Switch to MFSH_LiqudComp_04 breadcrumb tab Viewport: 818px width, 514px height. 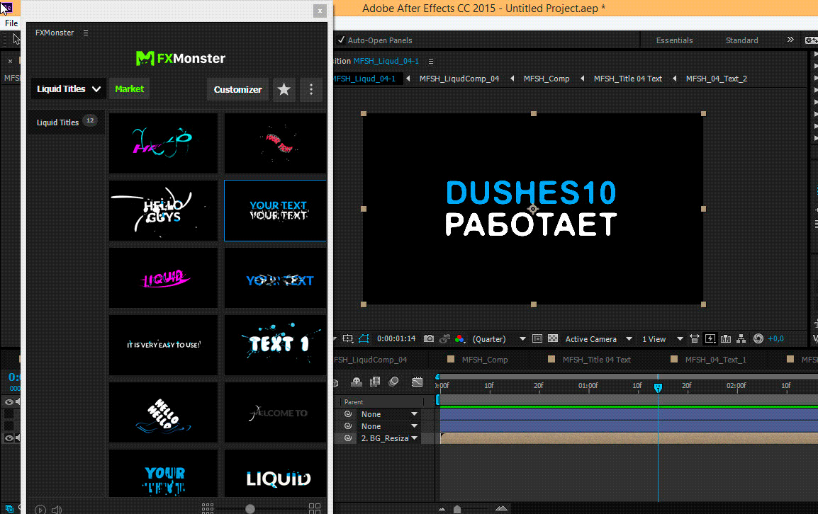coord(459,79)
